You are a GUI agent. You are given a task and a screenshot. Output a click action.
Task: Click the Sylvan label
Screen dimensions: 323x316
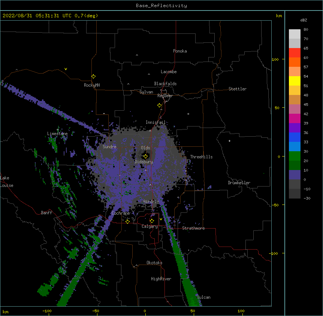146,92
